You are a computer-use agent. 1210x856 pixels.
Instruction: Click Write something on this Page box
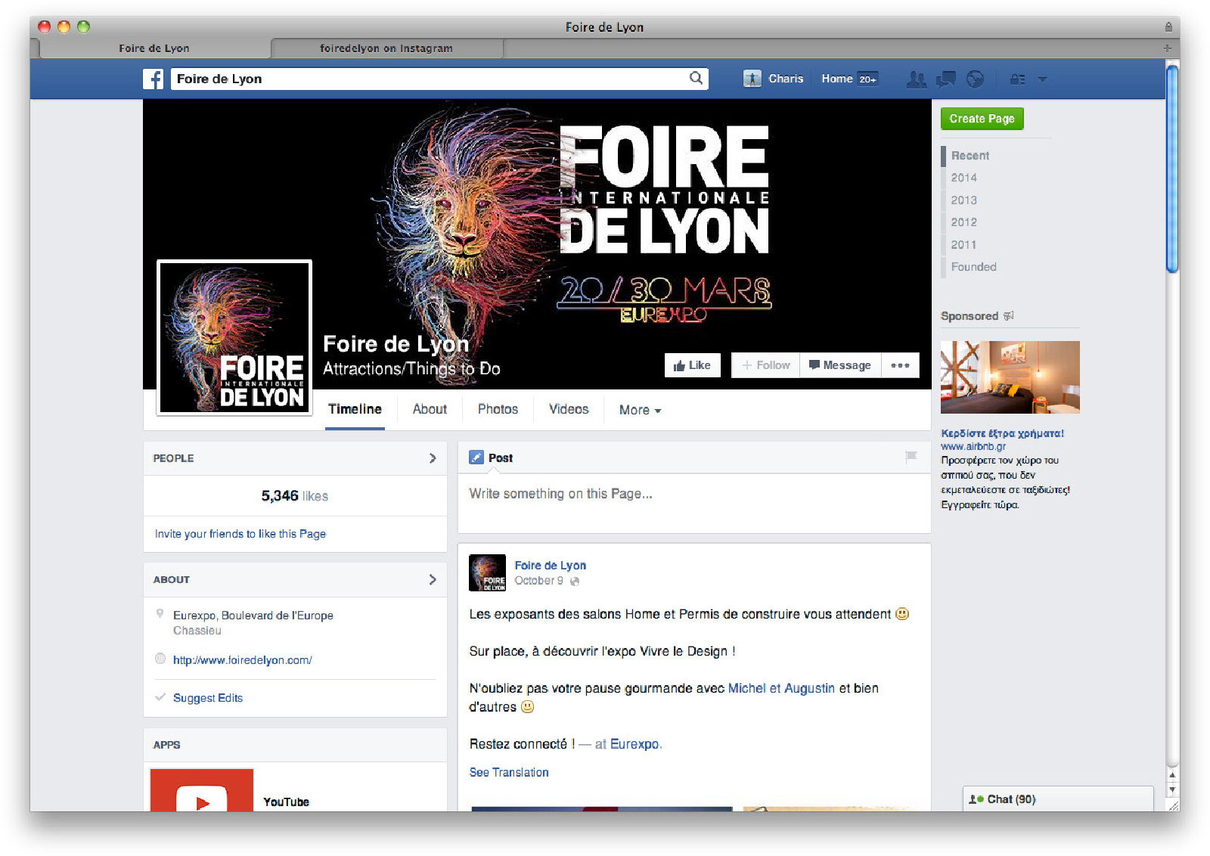click(694, 504)
